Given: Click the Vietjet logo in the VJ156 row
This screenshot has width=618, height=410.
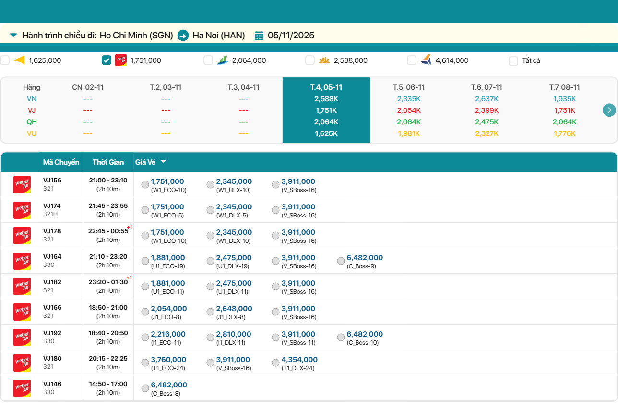Looking at the screenshot, I should pyautogui.click(x=22, y=185).
